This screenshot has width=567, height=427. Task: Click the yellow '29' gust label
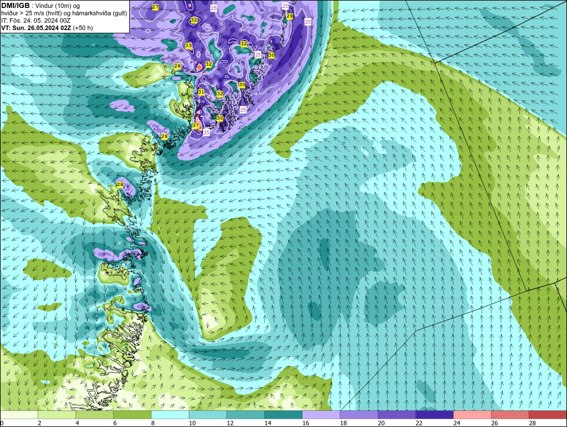coord(290,16)
